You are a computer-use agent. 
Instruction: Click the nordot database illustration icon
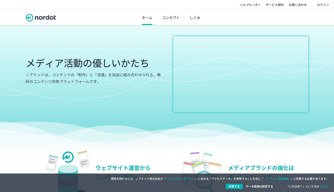(68, 171)
